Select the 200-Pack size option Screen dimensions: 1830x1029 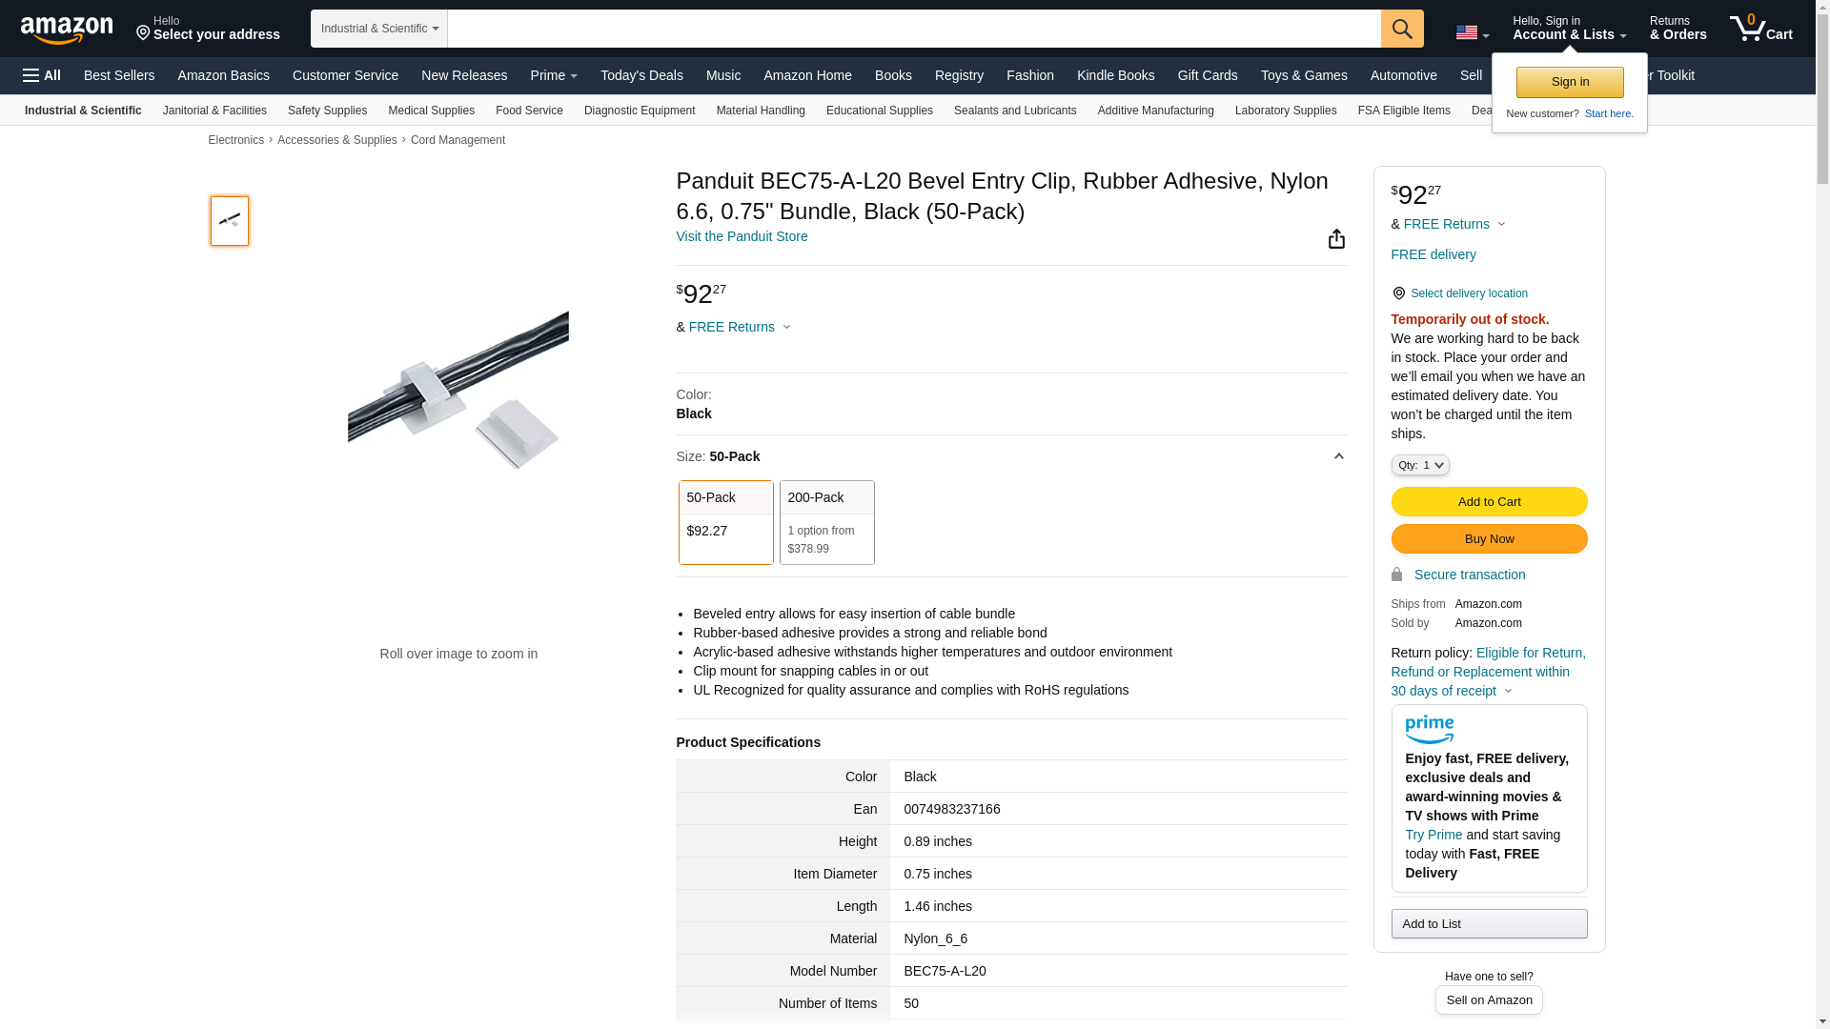826,522
